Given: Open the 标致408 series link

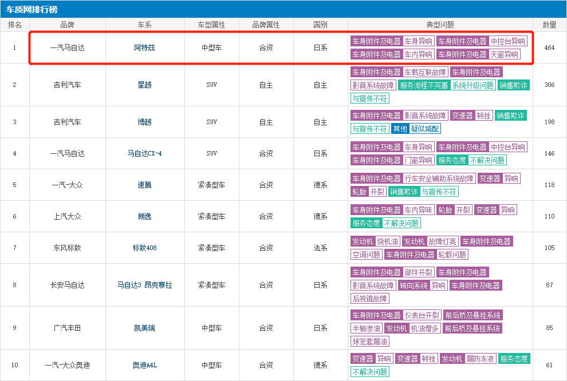Looking at the screenshot, I should click(x=144, y=248).
